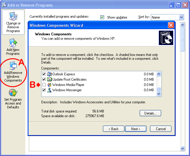Click the components list scrollbar thumb
This screenshot has width=190, height=156.
click(159, 89)
